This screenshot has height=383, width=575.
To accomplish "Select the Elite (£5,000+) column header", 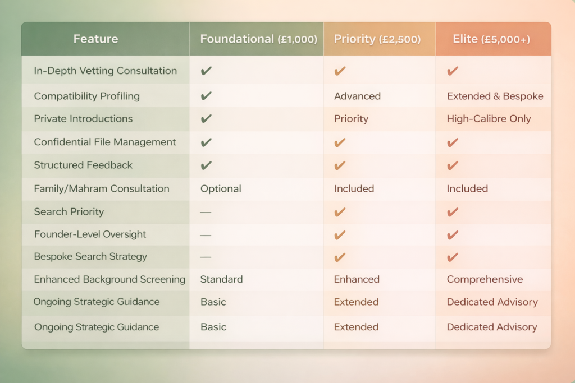I will click(x=492, y=39).
